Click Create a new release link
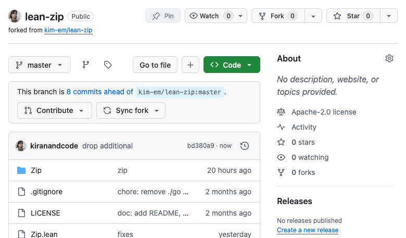The height and width of the screenshot is (238, 406). (308, 230)
